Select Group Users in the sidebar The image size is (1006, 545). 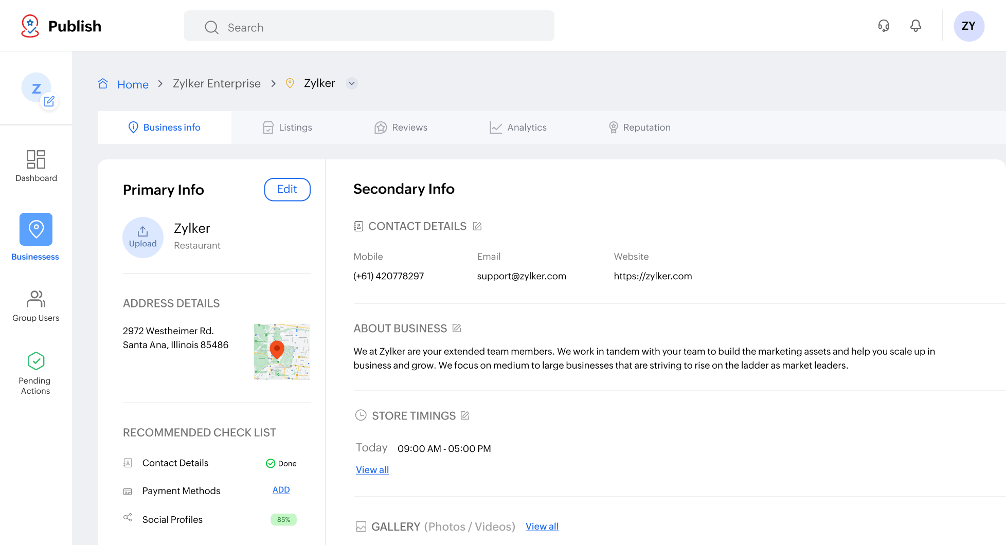click(x=36, y=305)
